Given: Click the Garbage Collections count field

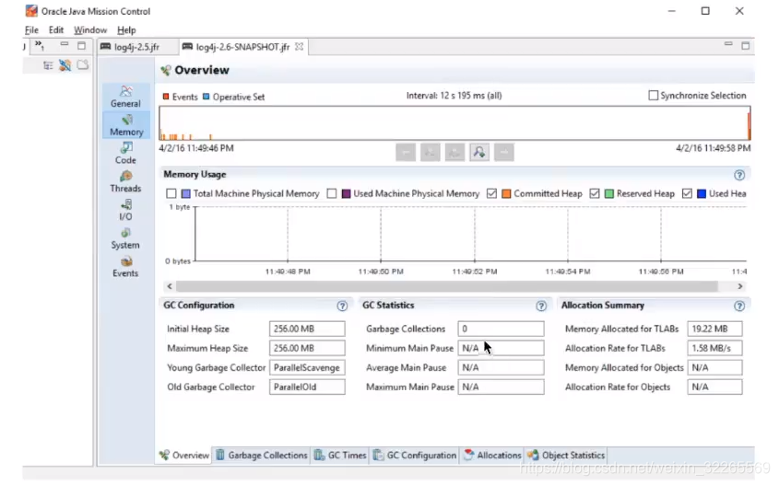Looking at the screenshot, I should (x=501, y=329).
